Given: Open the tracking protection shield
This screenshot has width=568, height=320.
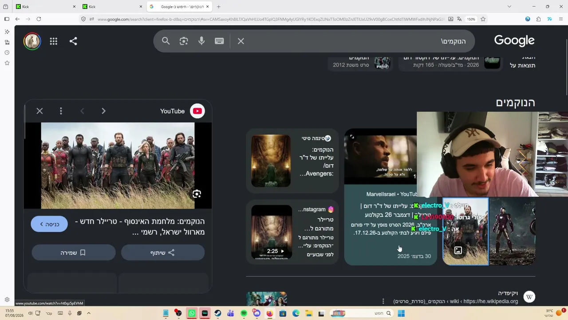Looking at the screenshot, I should [83, 19].
